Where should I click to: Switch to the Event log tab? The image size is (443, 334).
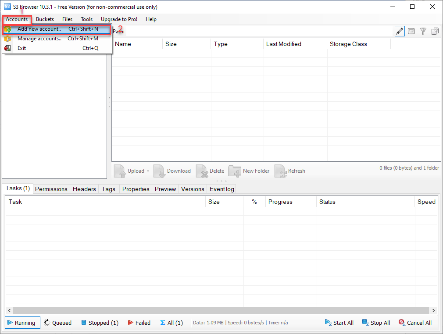coord(221,189)
